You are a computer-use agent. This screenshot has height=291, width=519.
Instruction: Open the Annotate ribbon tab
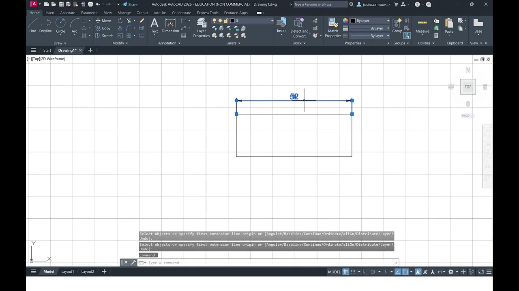(x=68, y=13)
